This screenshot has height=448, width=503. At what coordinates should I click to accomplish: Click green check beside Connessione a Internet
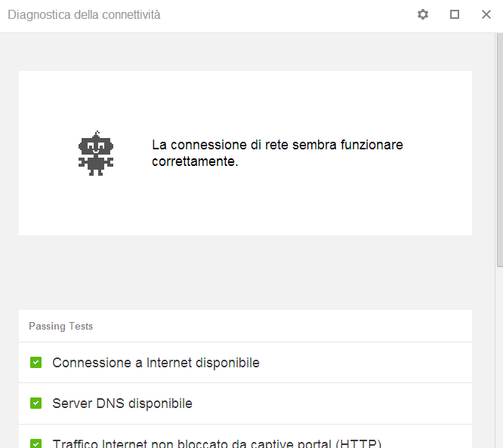(35, 363)
